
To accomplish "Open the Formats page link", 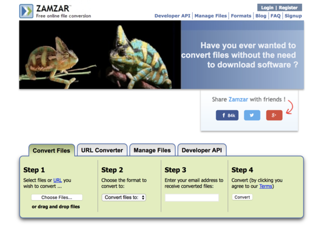I will click(x=241, y=16).
